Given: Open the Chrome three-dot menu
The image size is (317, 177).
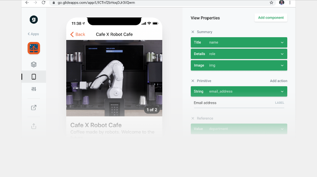Looking at the screenshot, I should tap(290, 3).
